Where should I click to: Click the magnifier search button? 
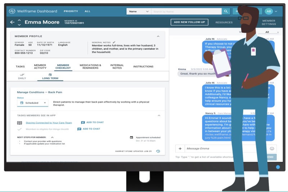pos(226,12)
